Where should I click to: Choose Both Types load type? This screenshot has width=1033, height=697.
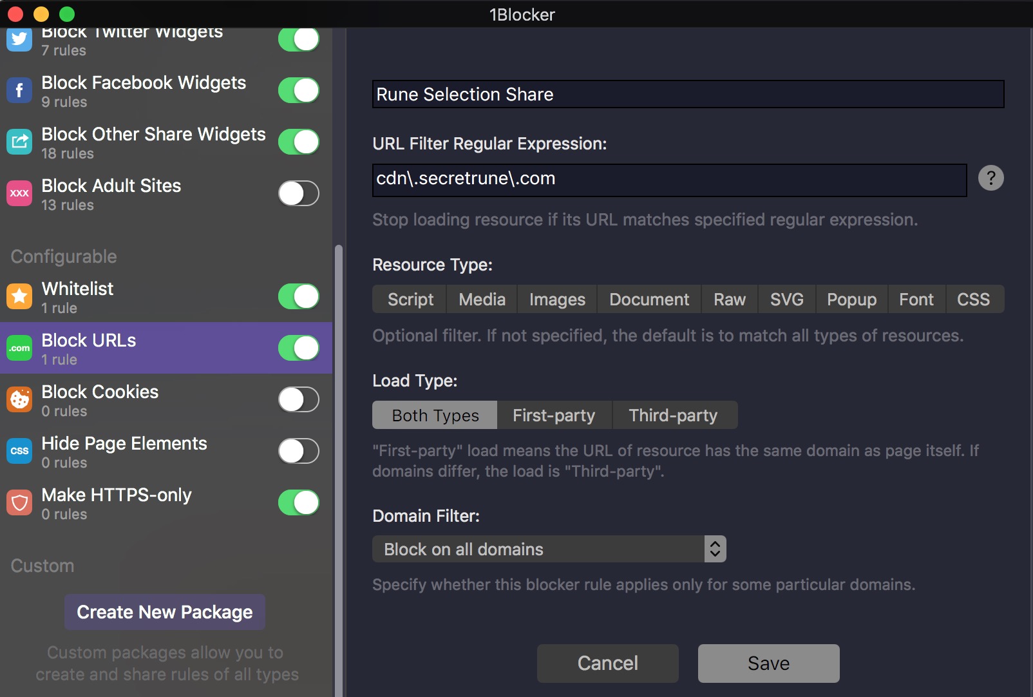point(435,415)
